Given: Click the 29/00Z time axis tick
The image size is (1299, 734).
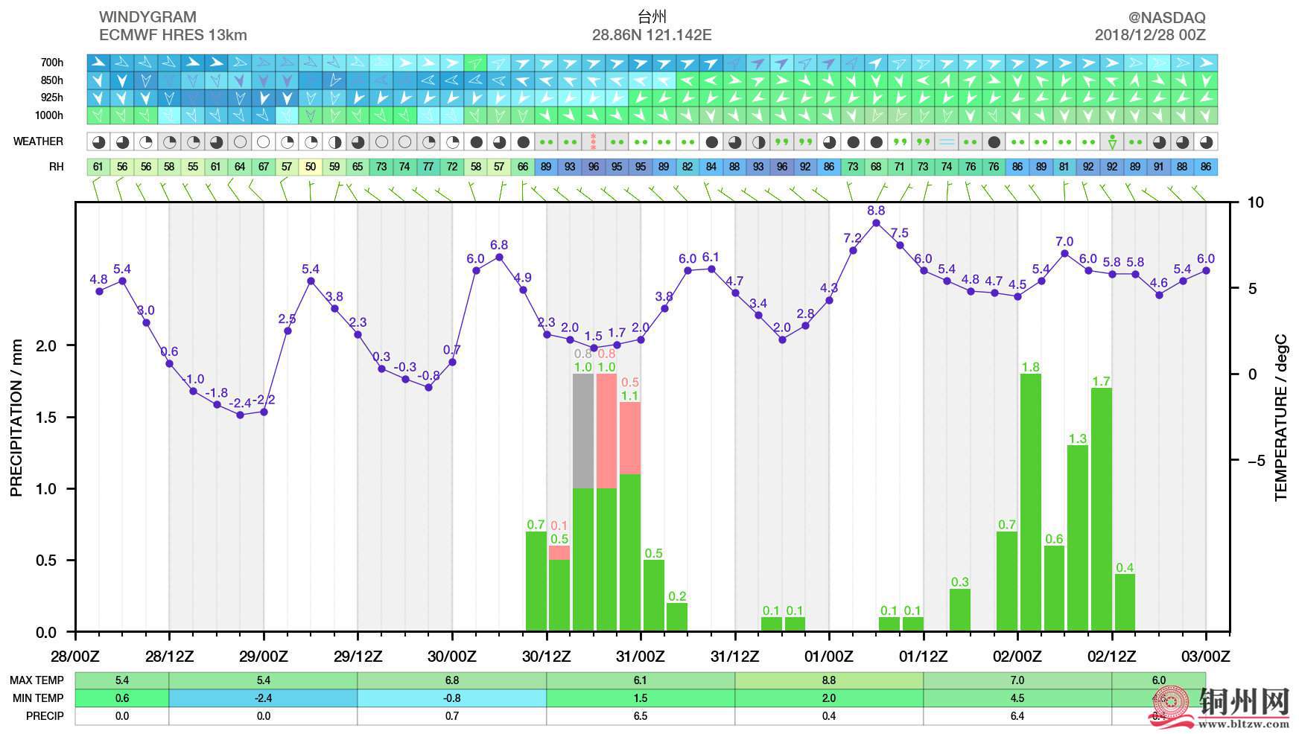Looking at the screenshot, I should [264, 657].
